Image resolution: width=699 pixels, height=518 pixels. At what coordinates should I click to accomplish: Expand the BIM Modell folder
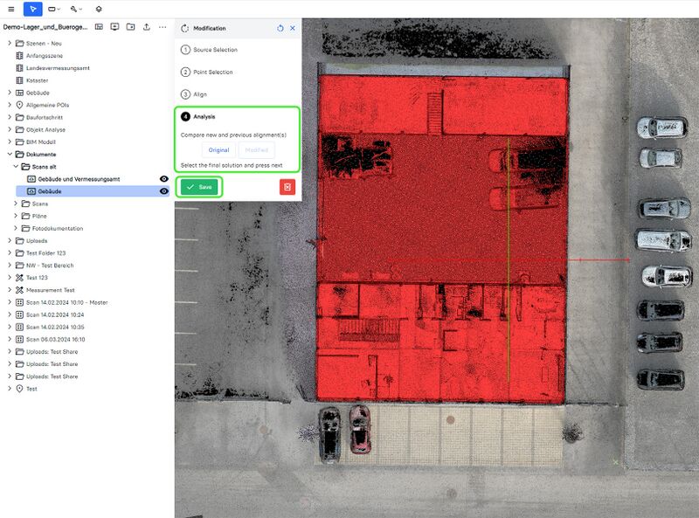click(x=9, y=141)
